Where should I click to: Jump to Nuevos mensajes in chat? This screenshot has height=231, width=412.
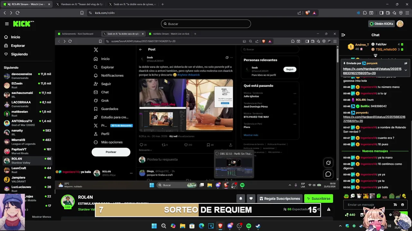(x=375, y=151)
